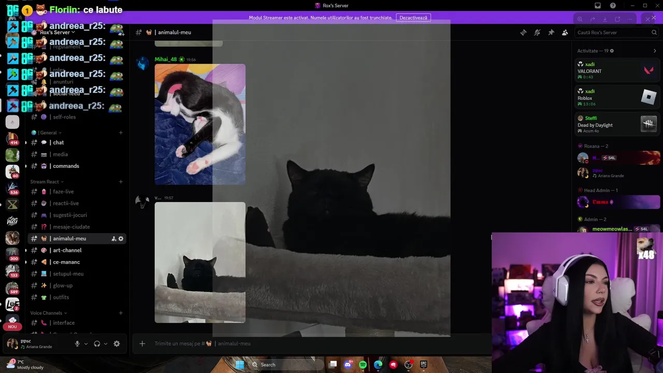The width and height of the screenshot is (663, 373).
Task: Open the Discord inbox icon
Action: click(598, 6)
